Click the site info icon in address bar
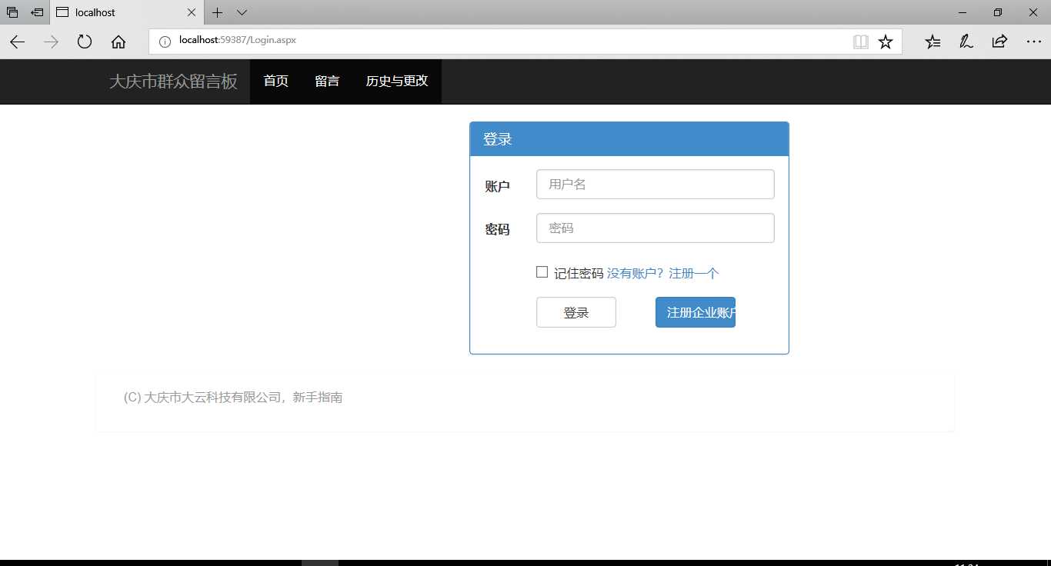The width and height of the screenshot is (1051, 566). coord(165,42)
